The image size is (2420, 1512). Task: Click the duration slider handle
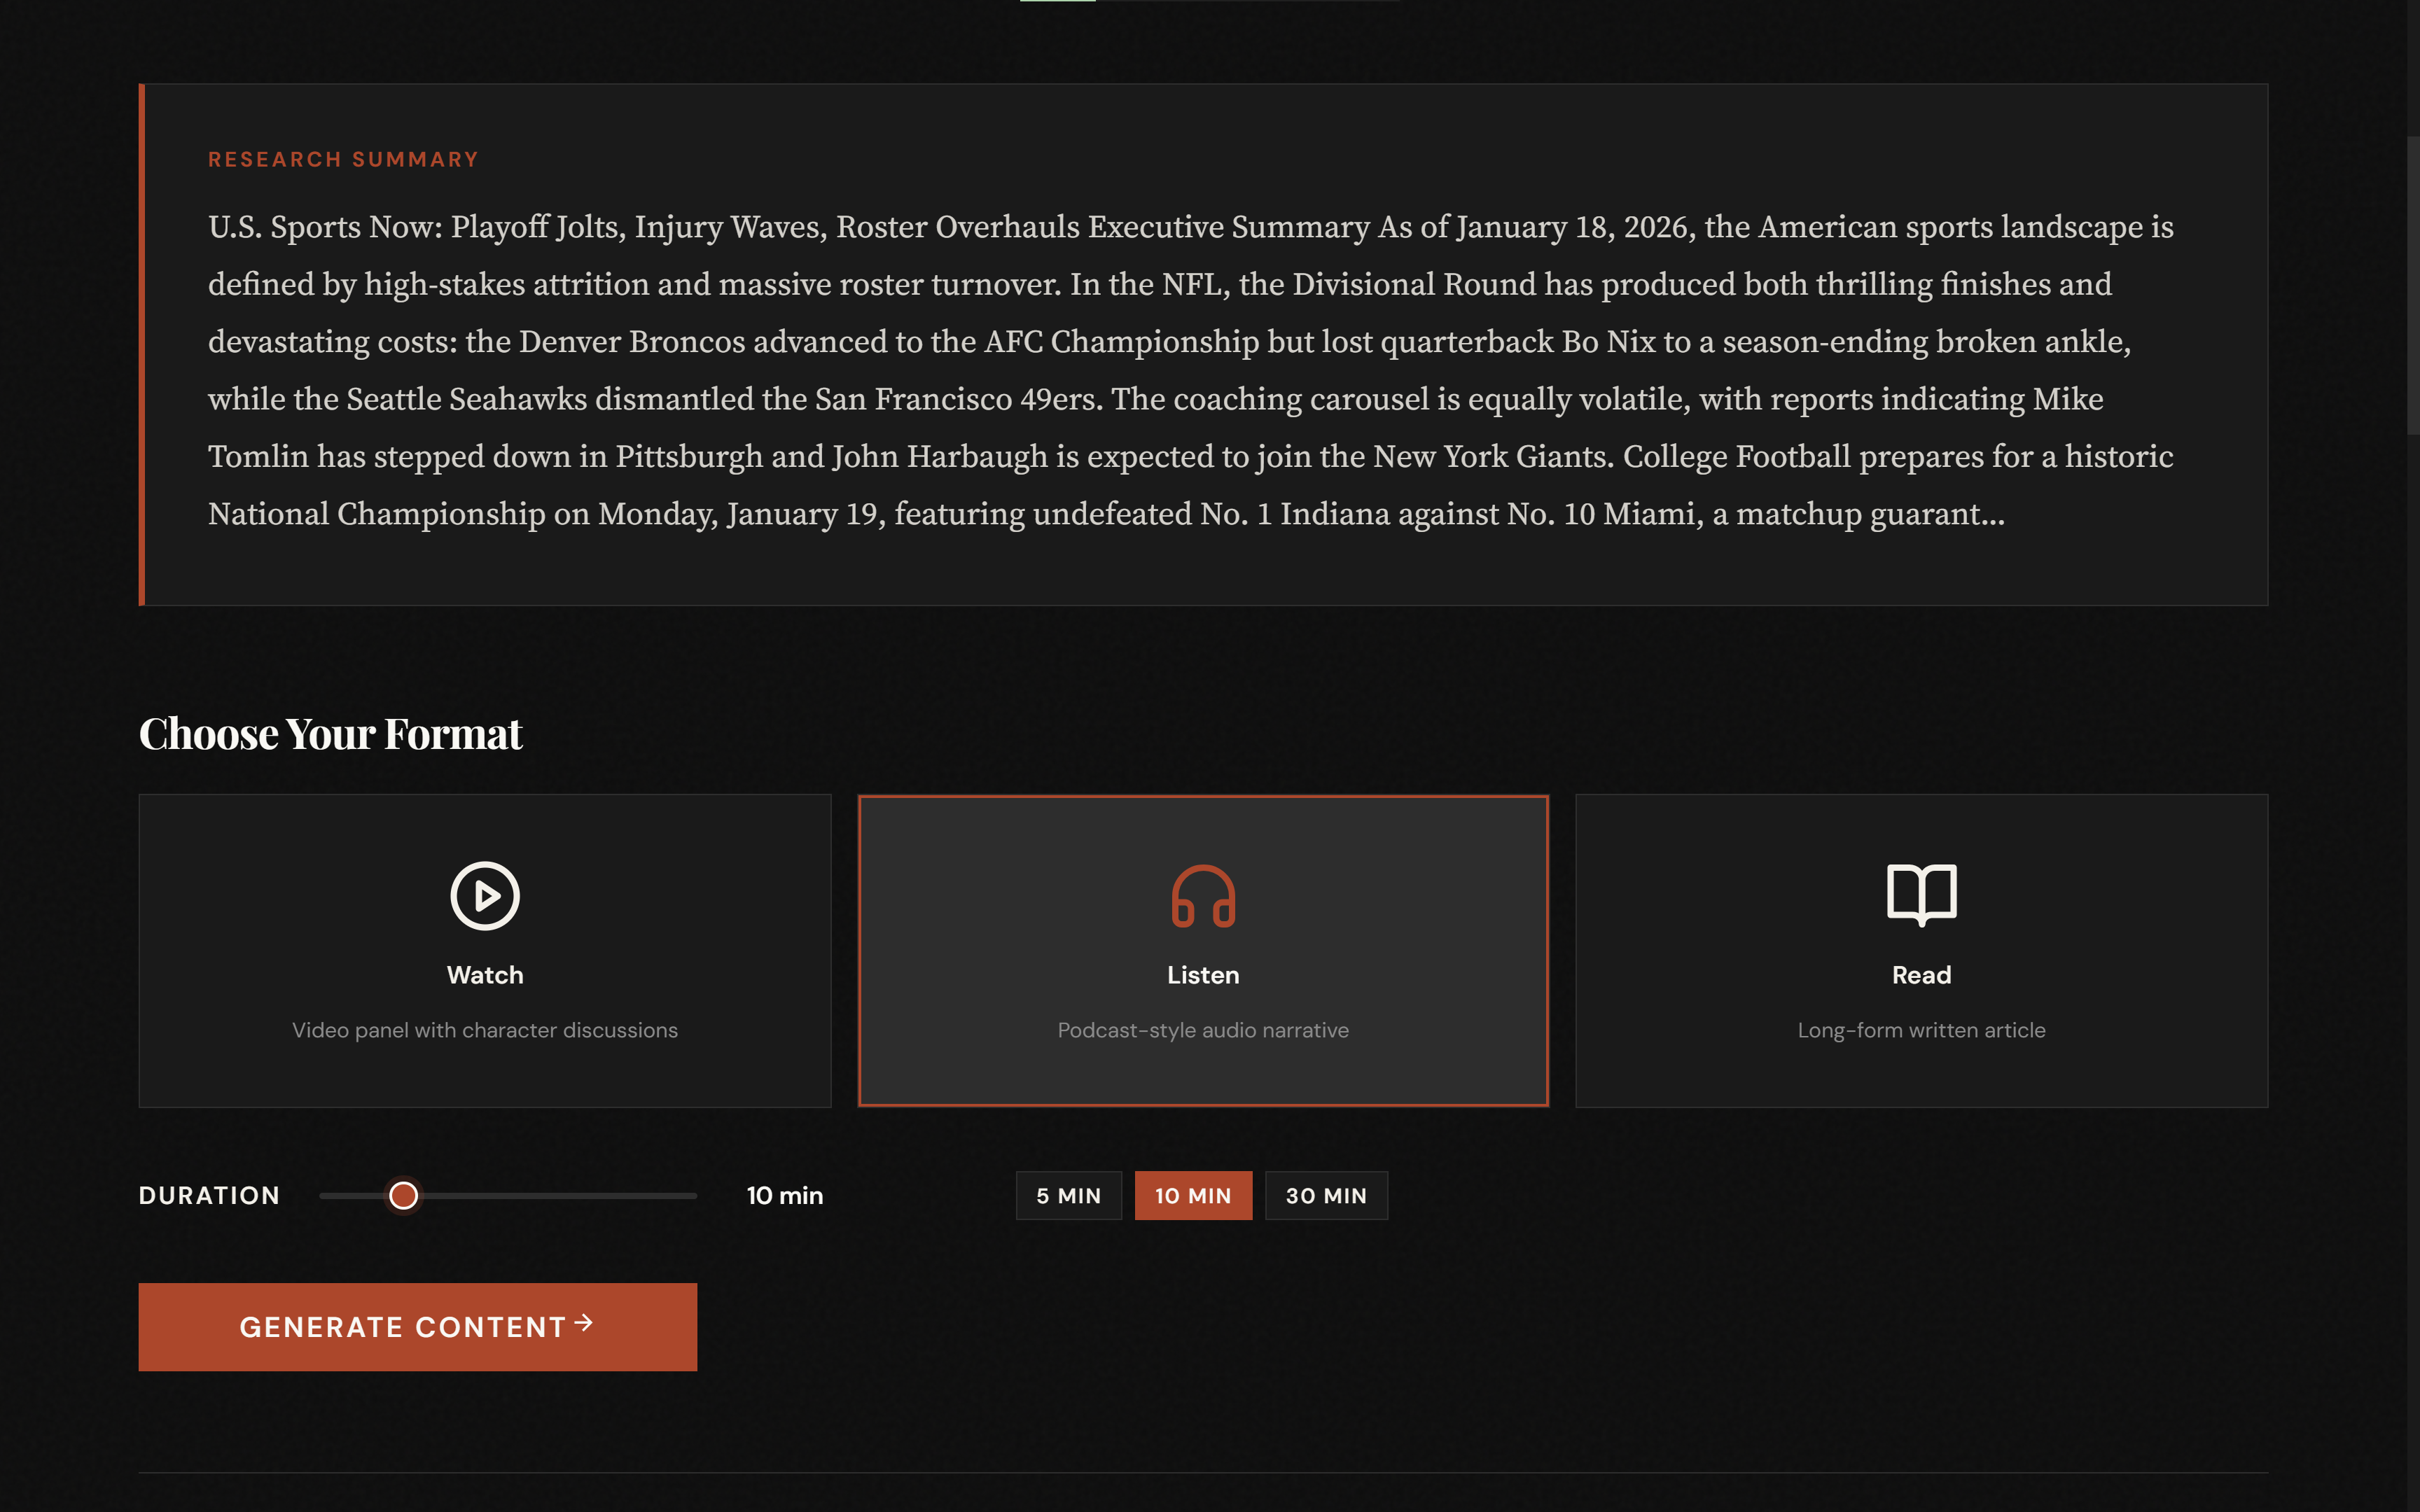point(403,1195)
